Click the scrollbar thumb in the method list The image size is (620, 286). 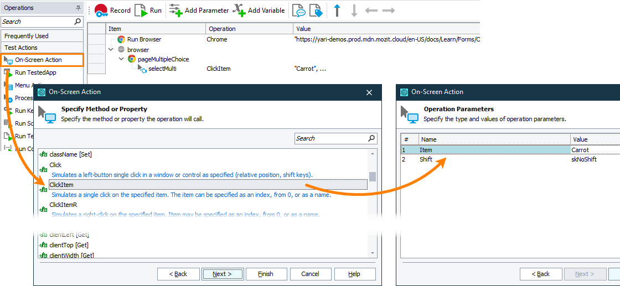pyautogui.click(x=373, y=176)
